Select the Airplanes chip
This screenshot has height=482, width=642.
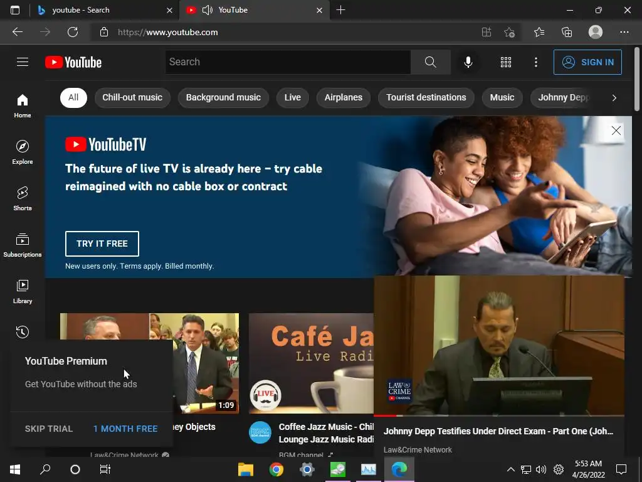click(343, 97)
